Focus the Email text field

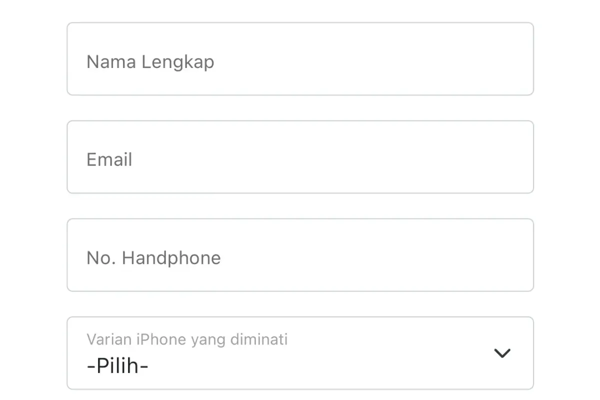[x=300, y=157]
